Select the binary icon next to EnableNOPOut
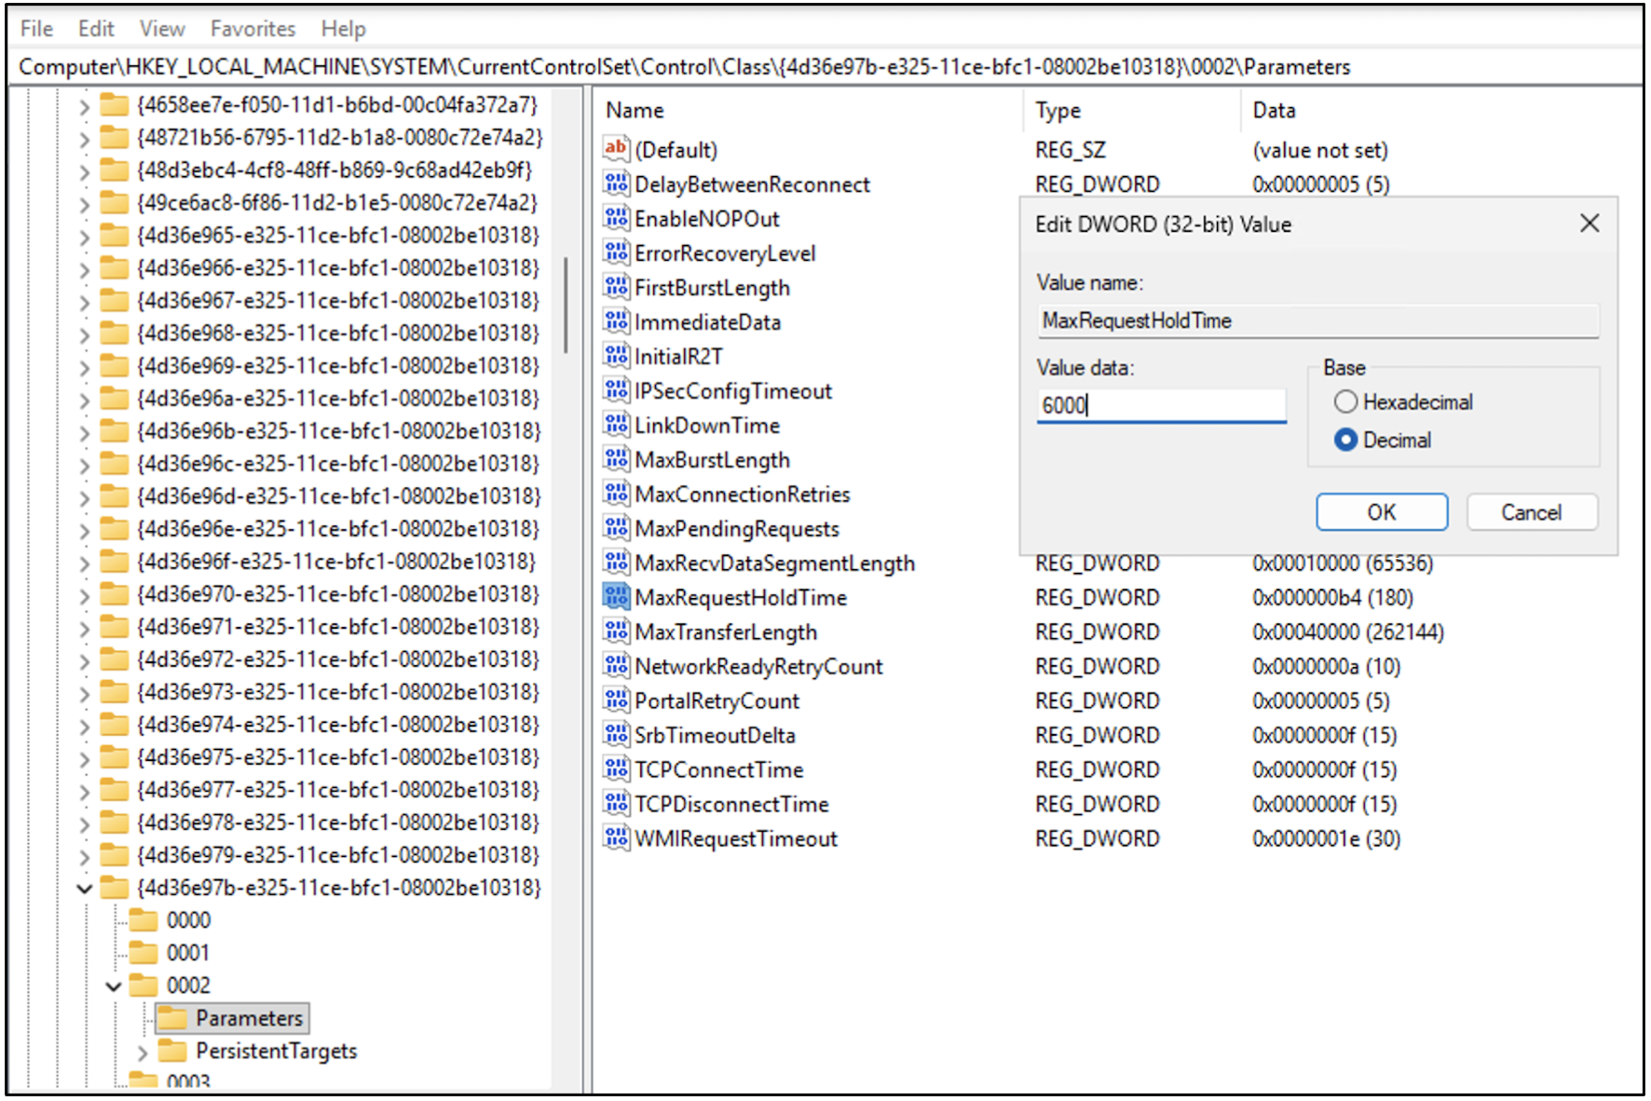The height and width of the screenshot is (1101, 1651). coord(615,218)
